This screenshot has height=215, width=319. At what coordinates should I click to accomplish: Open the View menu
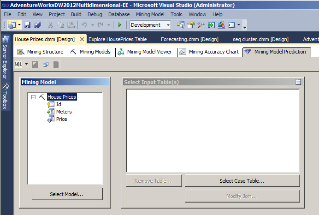pyautogui.click(x=38, y=14)
